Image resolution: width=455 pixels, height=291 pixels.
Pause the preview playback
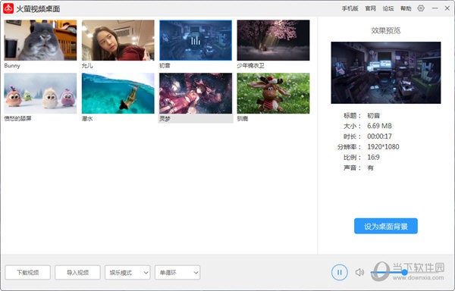tap(339, 272)
